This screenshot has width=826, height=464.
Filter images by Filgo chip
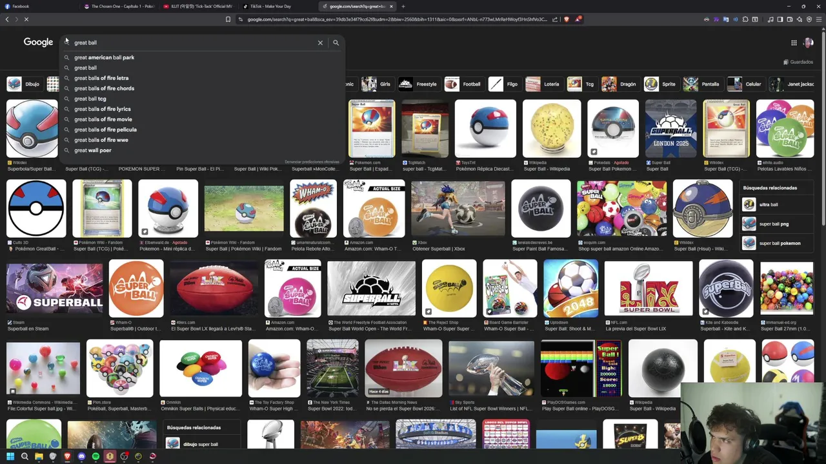[x=504, y=84]
